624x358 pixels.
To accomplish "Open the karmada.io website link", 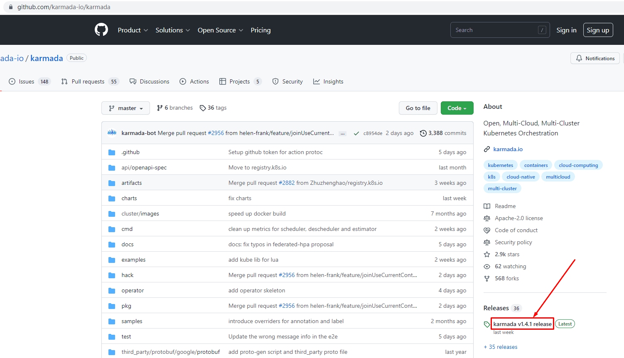I will click(x=508, y=150).
